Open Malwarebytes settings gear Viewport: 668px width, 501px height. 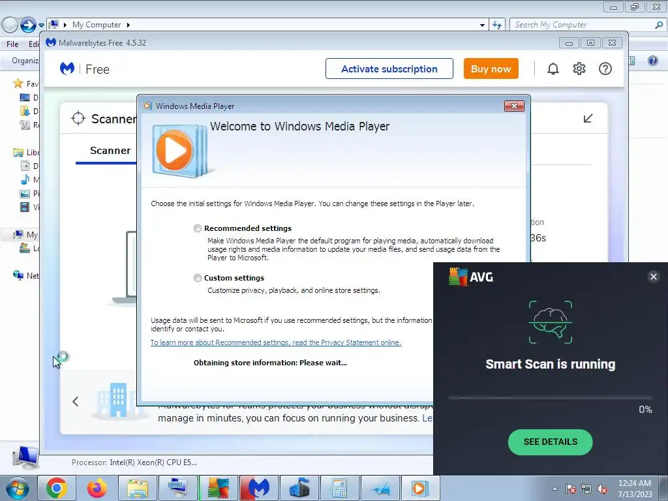pyautogui.click(x=579, y=68)
